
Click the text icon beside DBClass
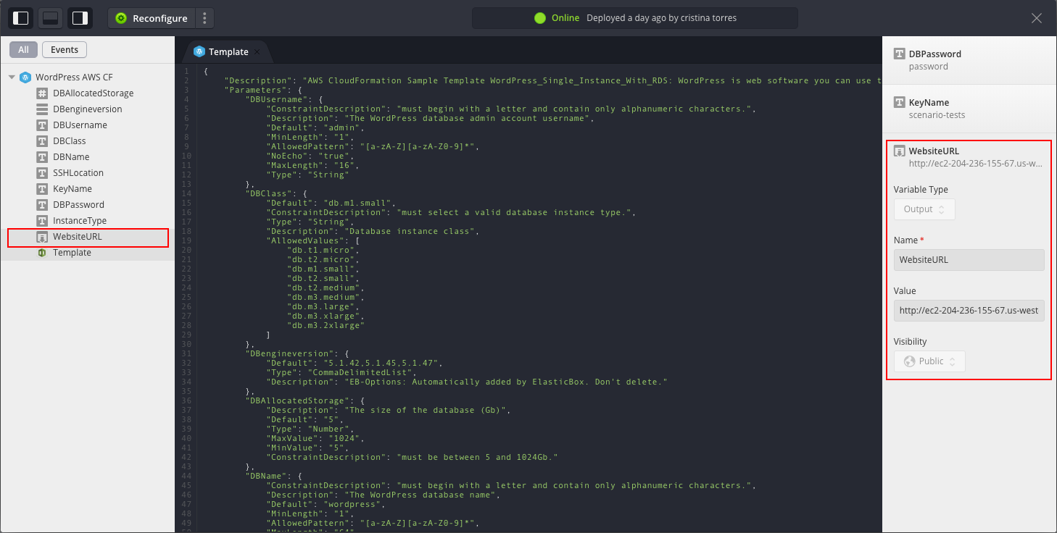42,141
